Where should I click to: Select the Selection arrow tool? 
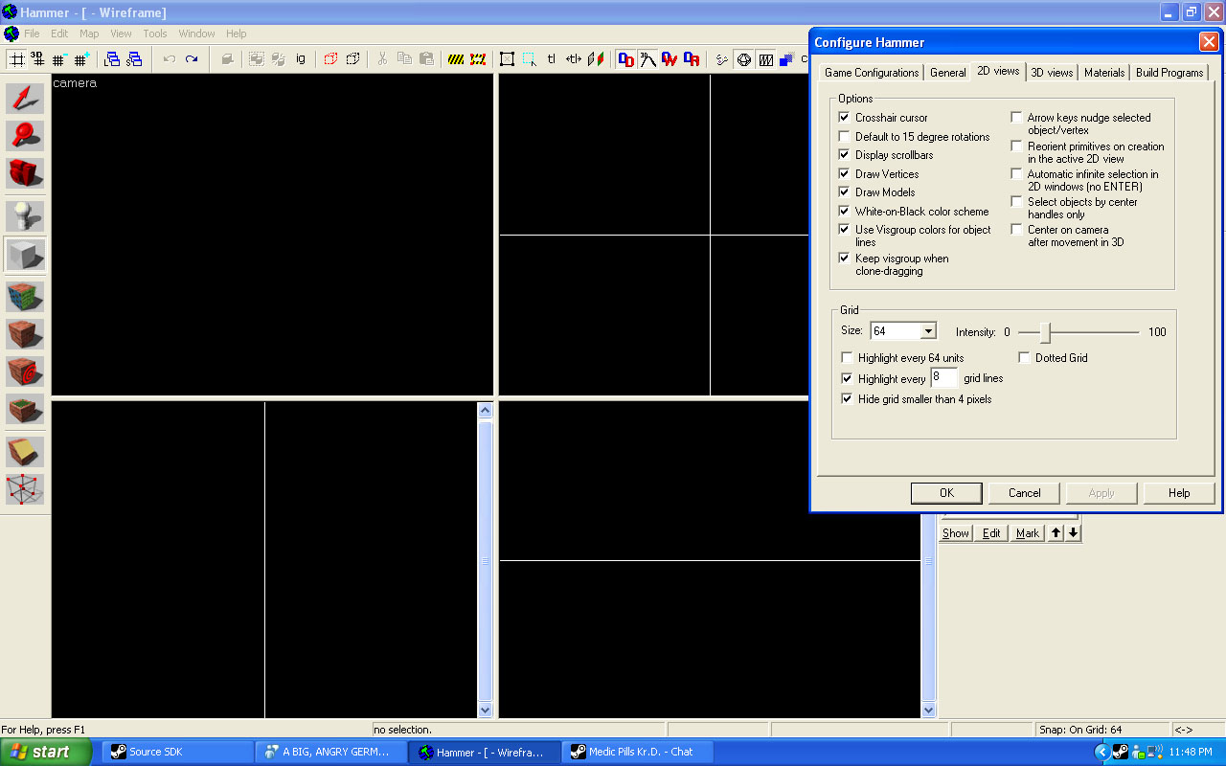26,98
